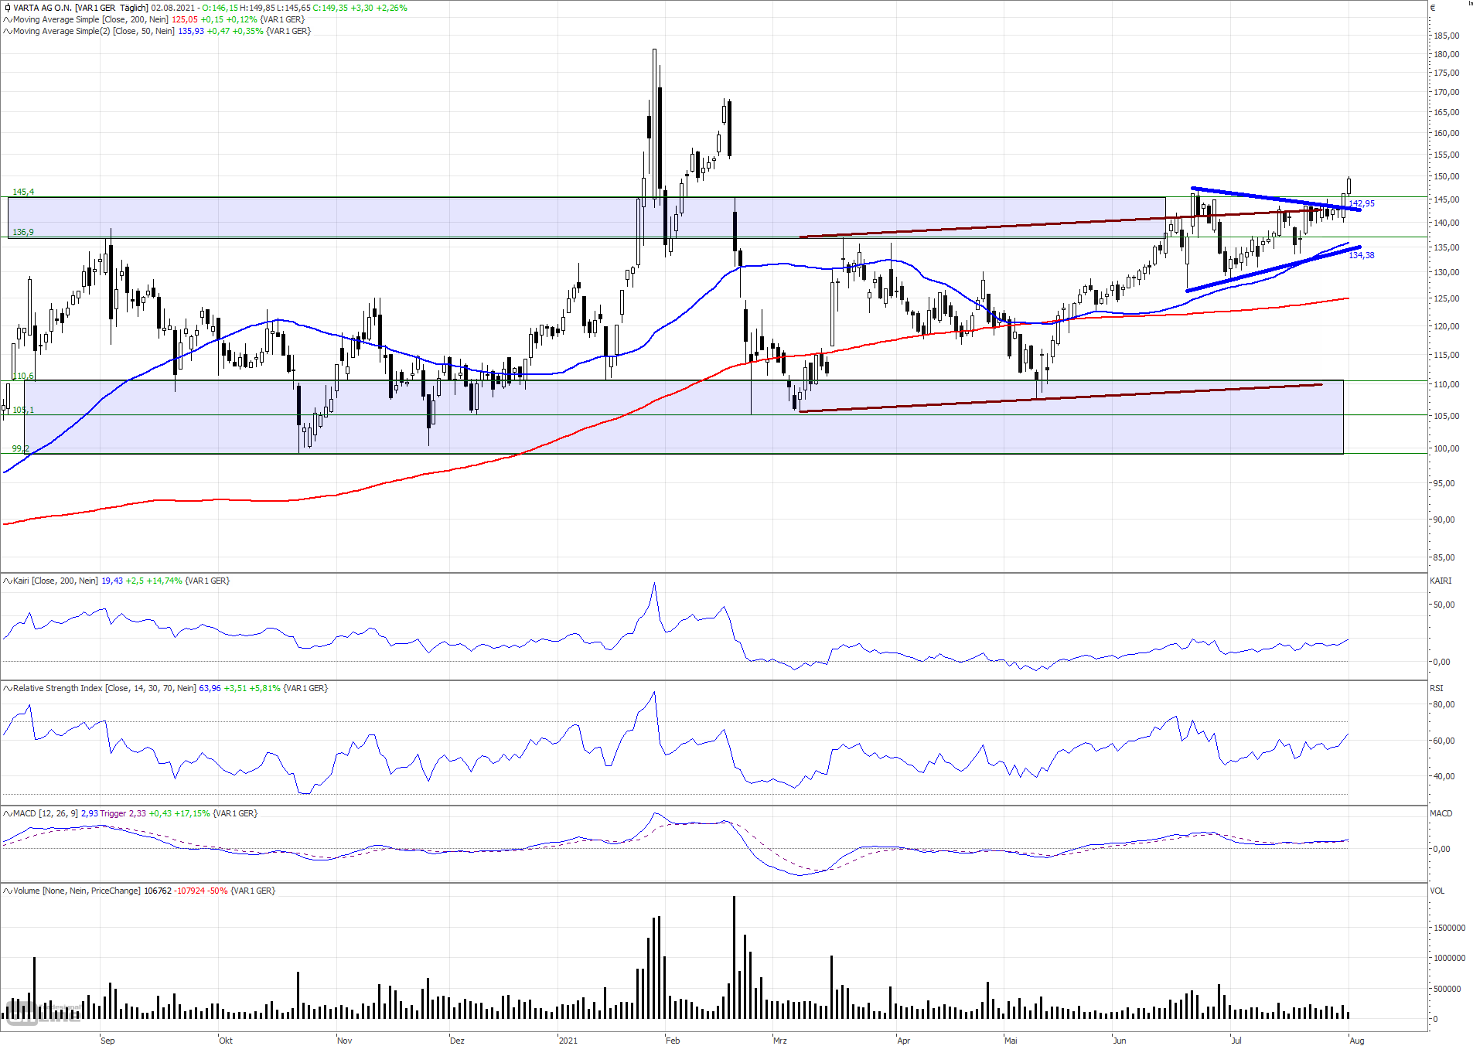
Task: Click the 100,00 price axis value
Action: [x=1447, y=449]
